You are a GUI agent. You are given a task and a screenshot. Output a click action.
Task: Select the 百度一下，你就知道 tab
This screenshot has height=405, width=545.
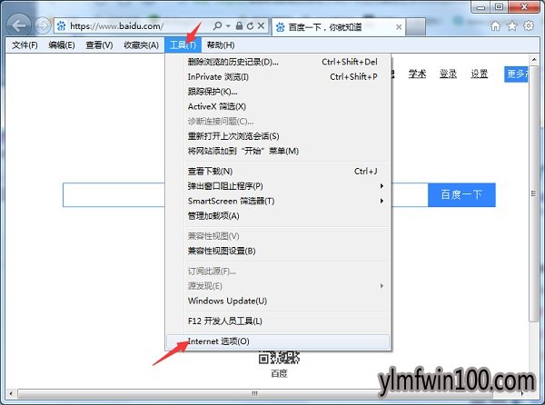coord(339,27)
